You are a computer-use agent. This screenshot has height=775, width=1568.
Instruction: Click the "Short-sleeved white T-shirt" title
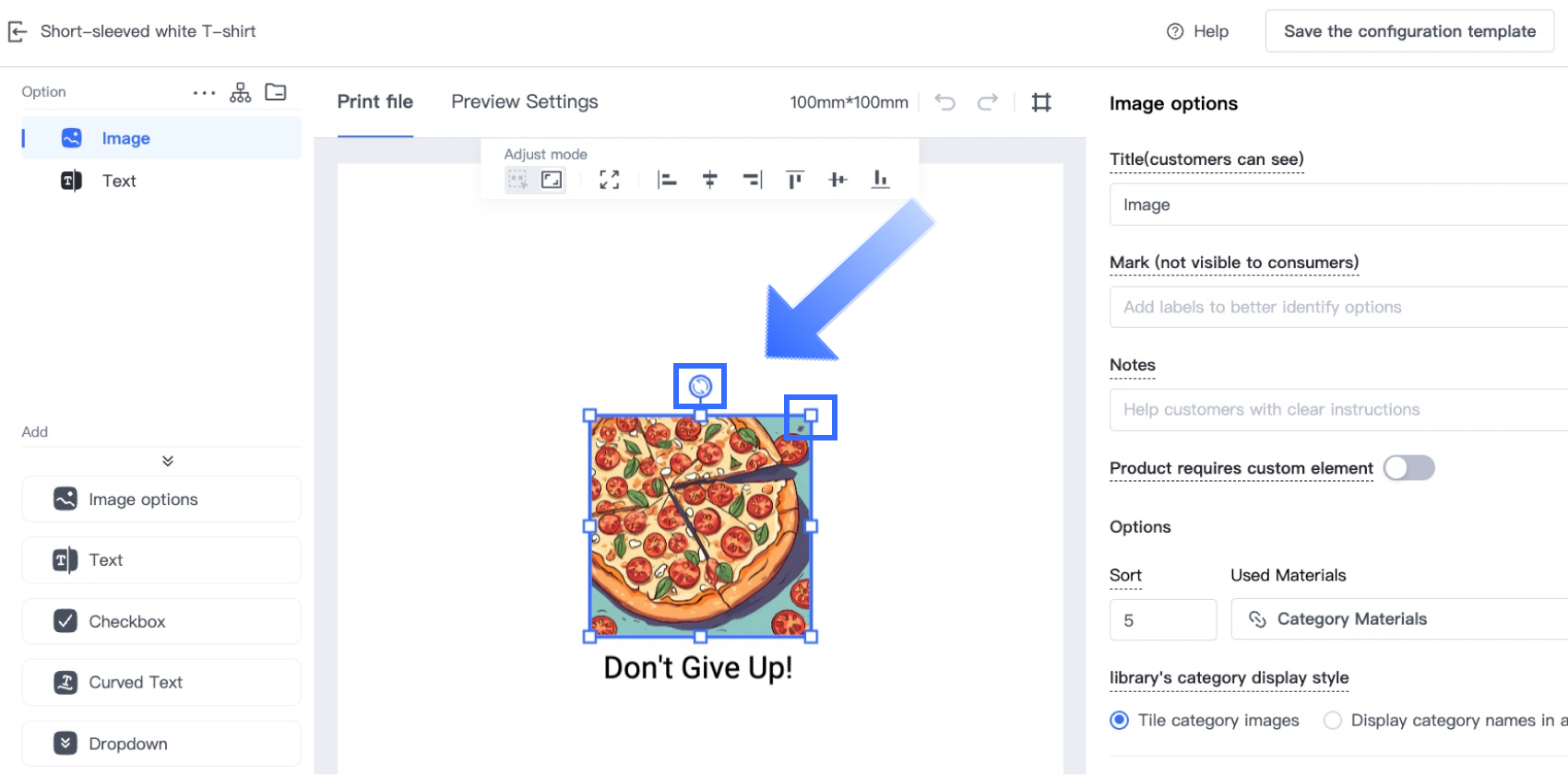[148, 31]
